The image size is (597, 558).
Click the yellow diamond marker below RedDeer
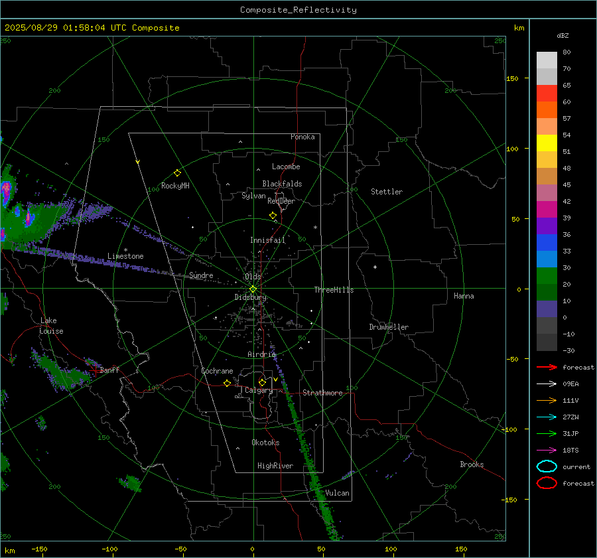point(273,216)
